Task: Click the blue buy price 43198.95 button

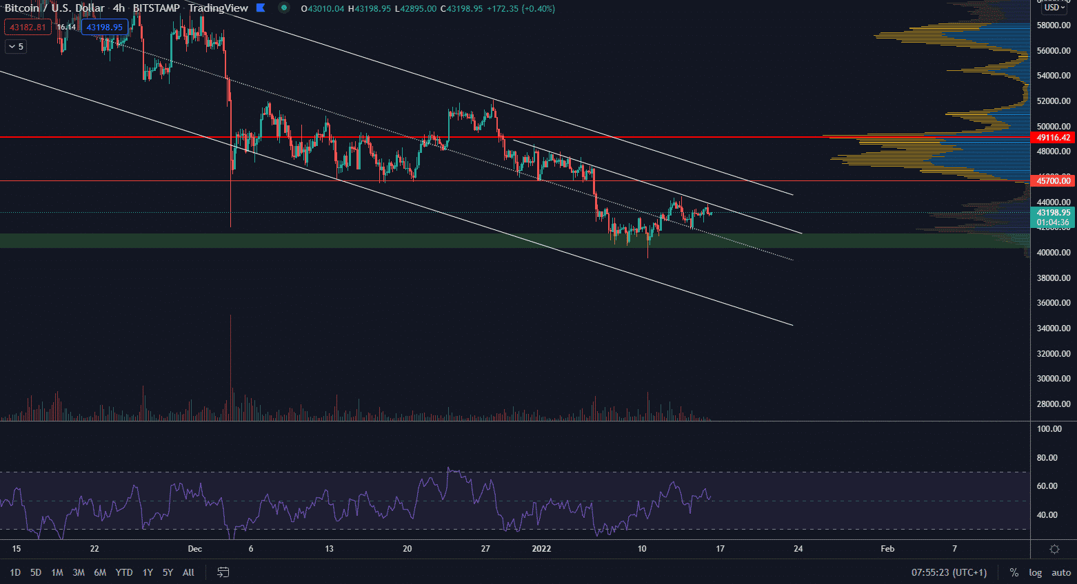Action: [x=104, y=28]
